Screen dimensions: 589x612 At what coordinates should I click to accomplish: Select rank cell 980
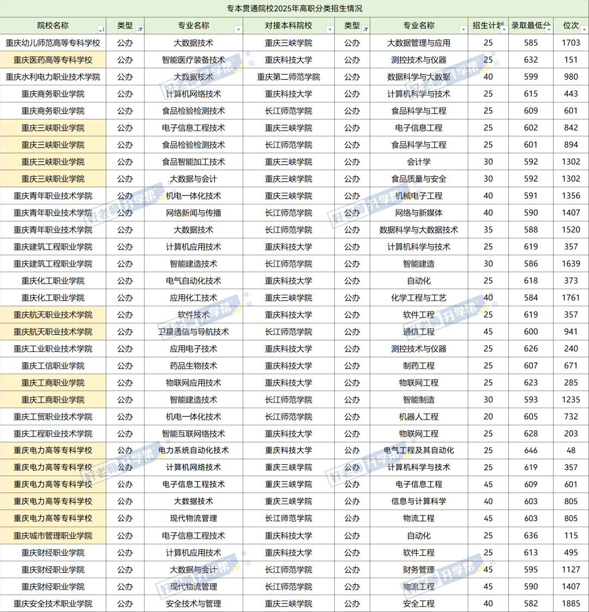tap(571, 77)
